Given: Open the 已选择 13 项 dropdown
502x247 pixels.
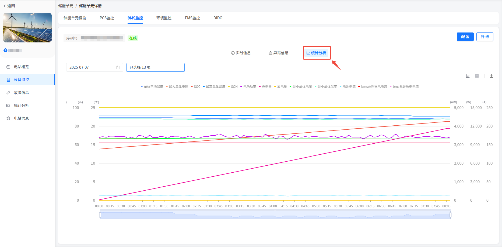Looking at the screenshot, I should point(156,67).
